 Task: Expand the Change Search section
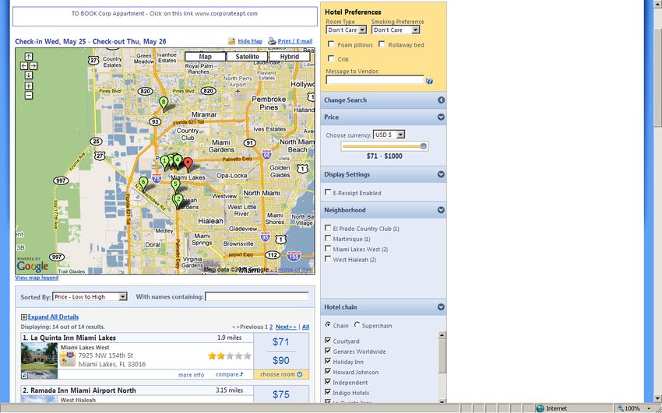tap(441, 100)
